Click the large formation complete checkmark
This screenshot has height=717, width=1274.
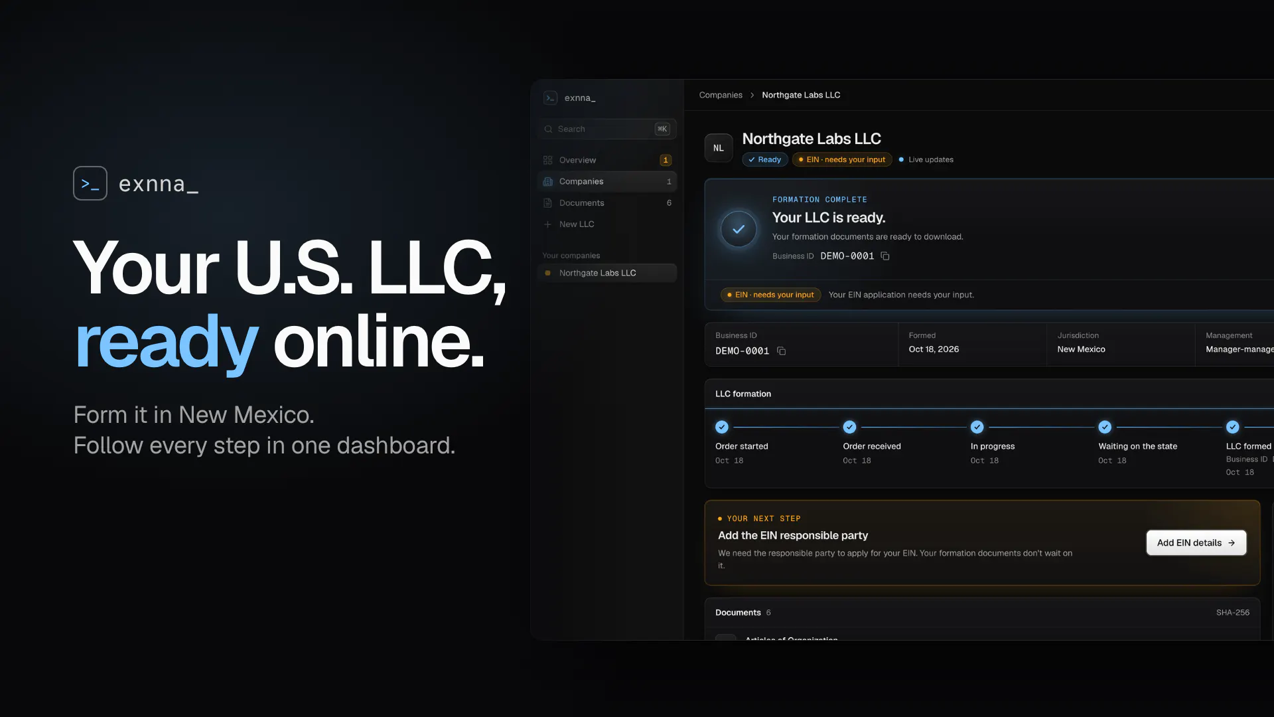tap(739, 229)
